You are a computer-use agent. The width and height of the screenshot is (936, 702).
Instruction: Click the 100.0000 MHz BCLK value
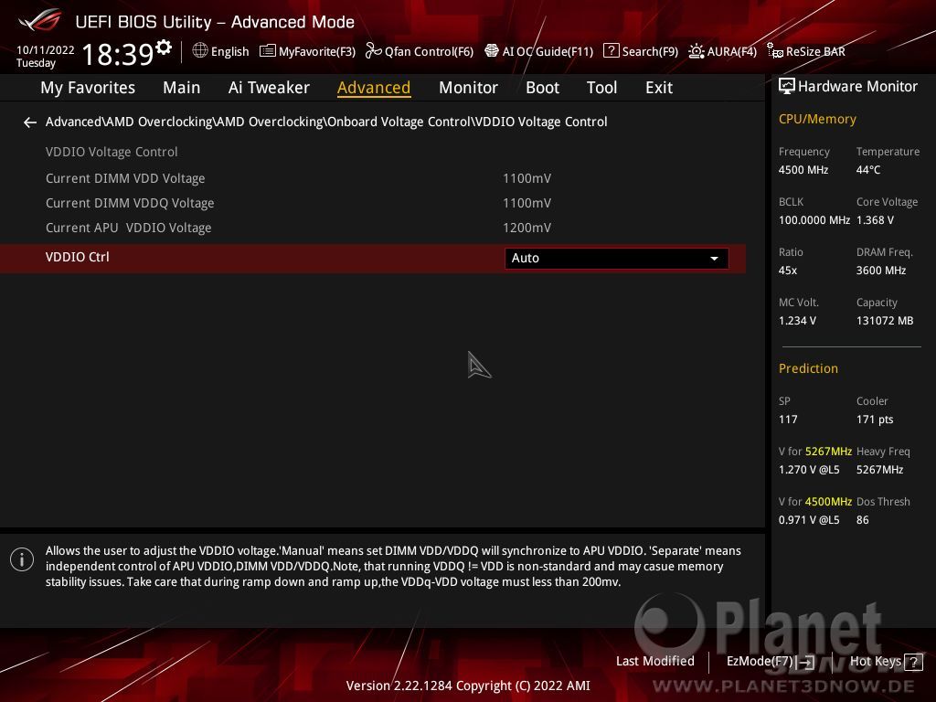pyautogui.click(x=814, y=220)
